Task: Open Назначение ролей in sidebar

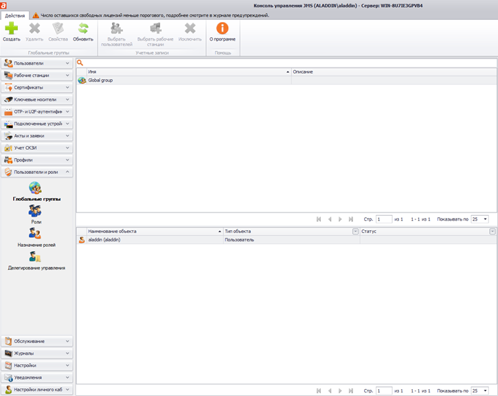Action: (x=36, y=234)
